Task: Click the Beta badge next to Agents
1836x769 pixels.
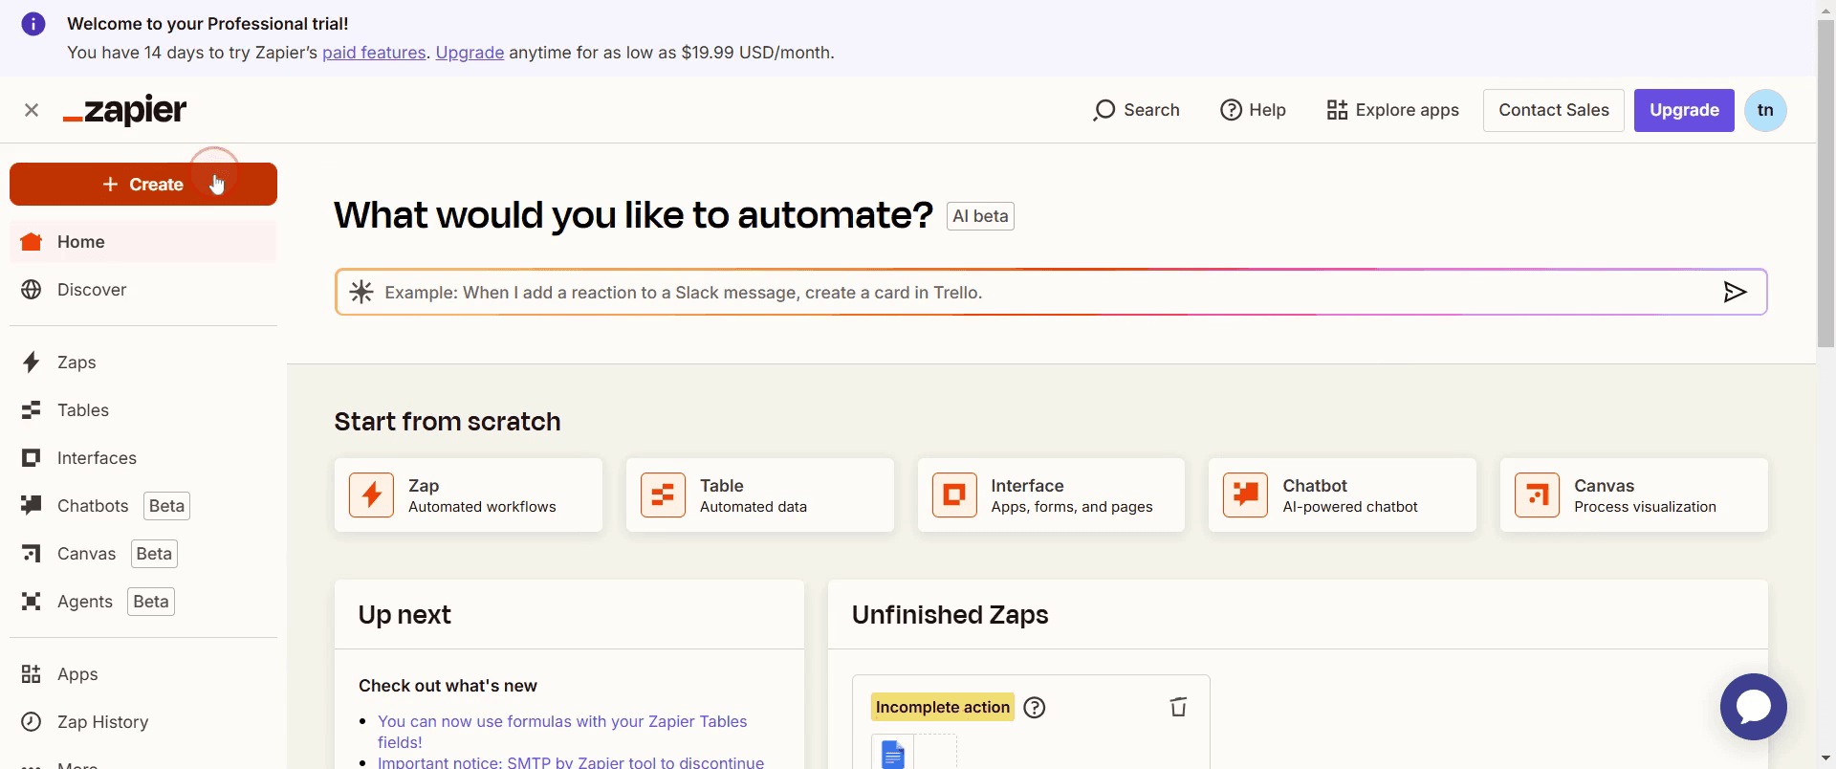Action: coord(151,602)
